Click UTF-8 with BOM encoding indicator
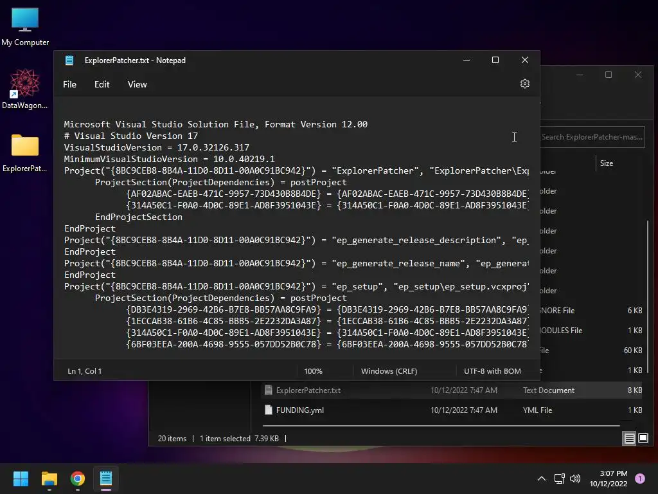The image size is (658, 494). click(x=492, y=371)
